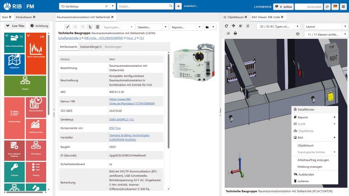Open the Floor_2 breadcrumb link
This screenshot has width=349, height=196.
(131, 38)
